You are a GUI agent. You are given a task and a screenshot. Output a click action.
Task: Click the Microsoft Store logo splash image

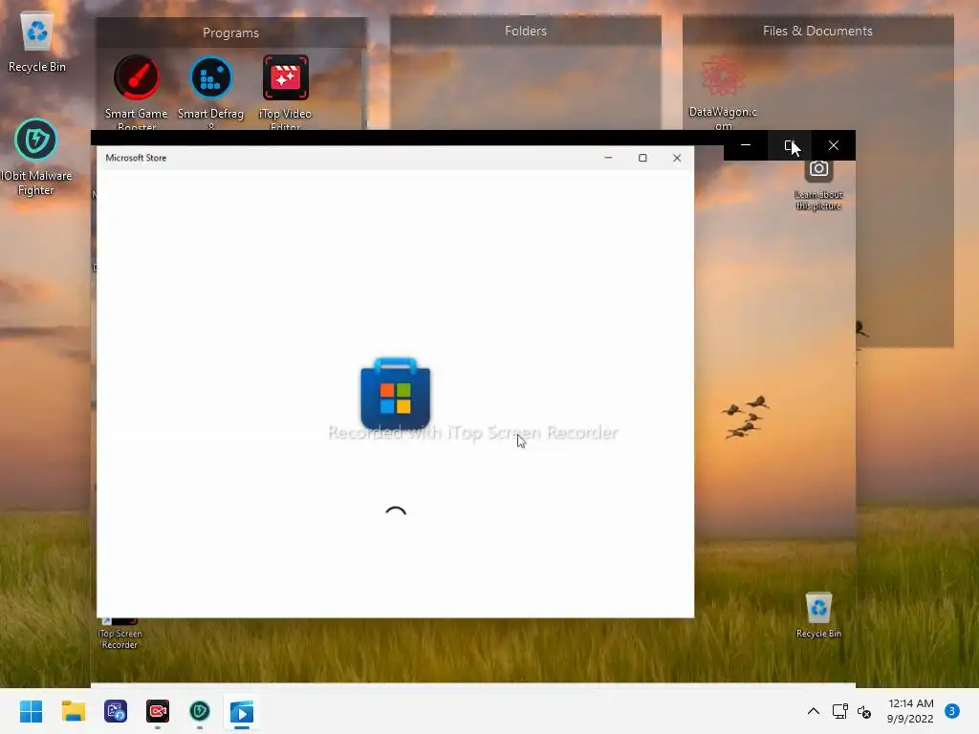point(395,393)
